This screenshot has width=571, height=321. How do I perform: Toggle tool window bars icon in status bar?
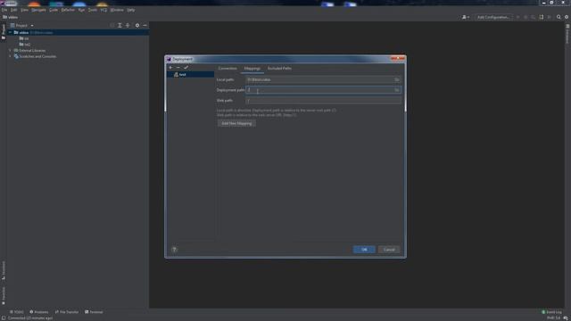point(4,318)
